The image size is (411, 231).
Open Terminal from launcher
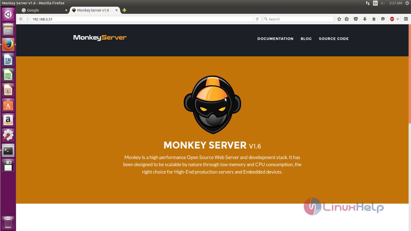(8, 150)
